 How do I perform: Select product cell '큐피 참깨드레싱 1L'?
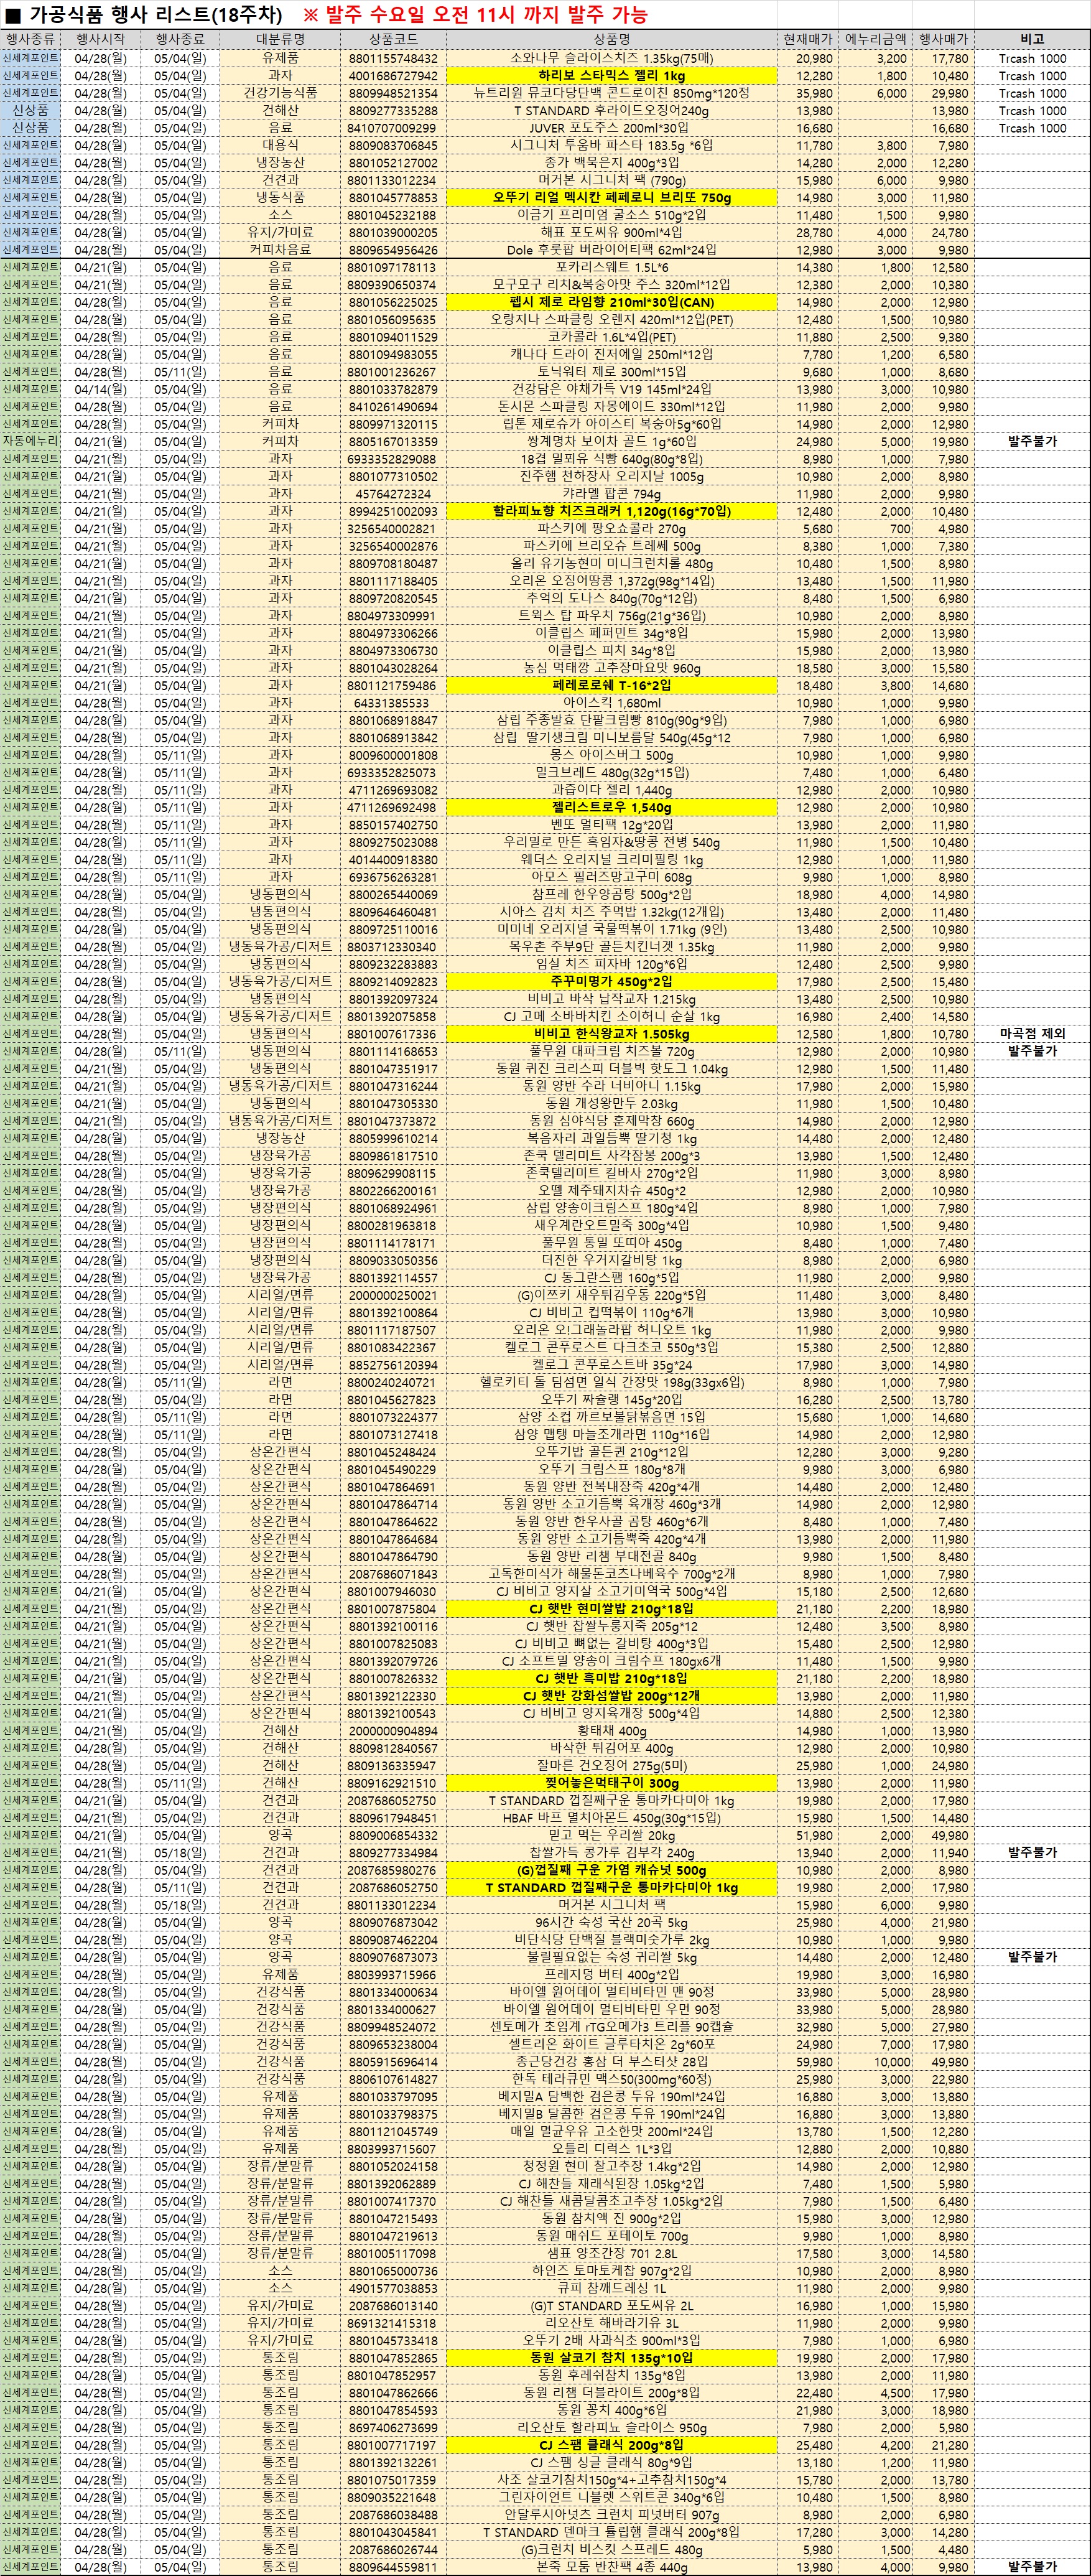612,2288
